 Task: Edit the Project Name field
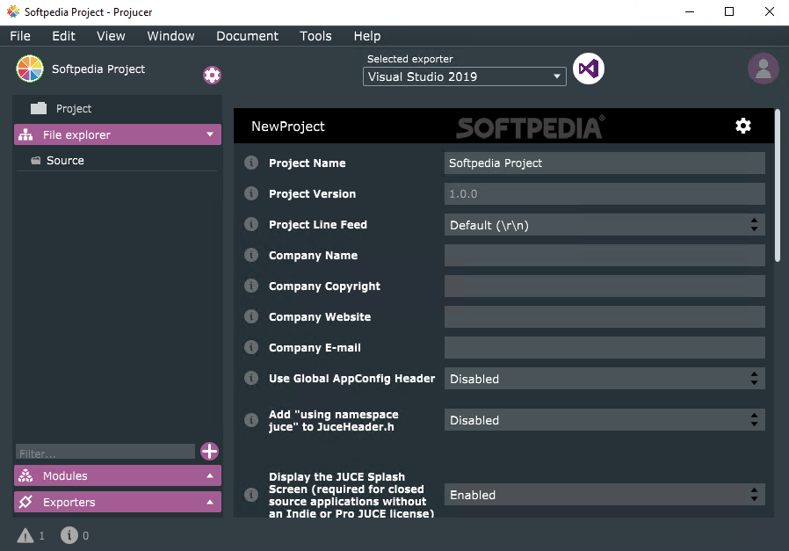604,163
